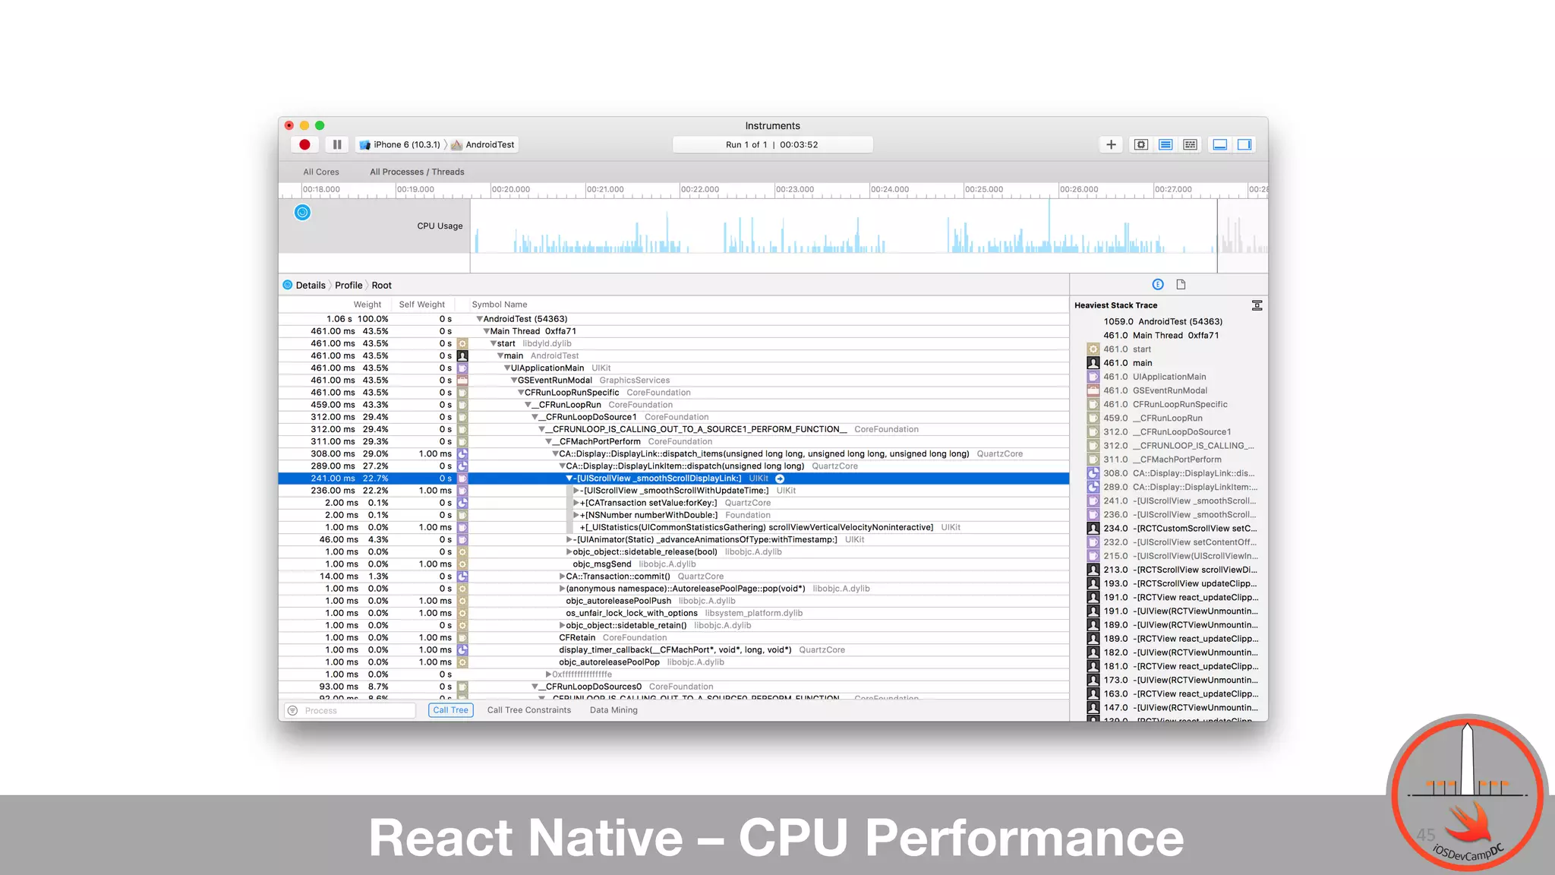Click icon beside 308.0 CA::Display::DisplayLink stack entry

click(x=1093, y=473)
